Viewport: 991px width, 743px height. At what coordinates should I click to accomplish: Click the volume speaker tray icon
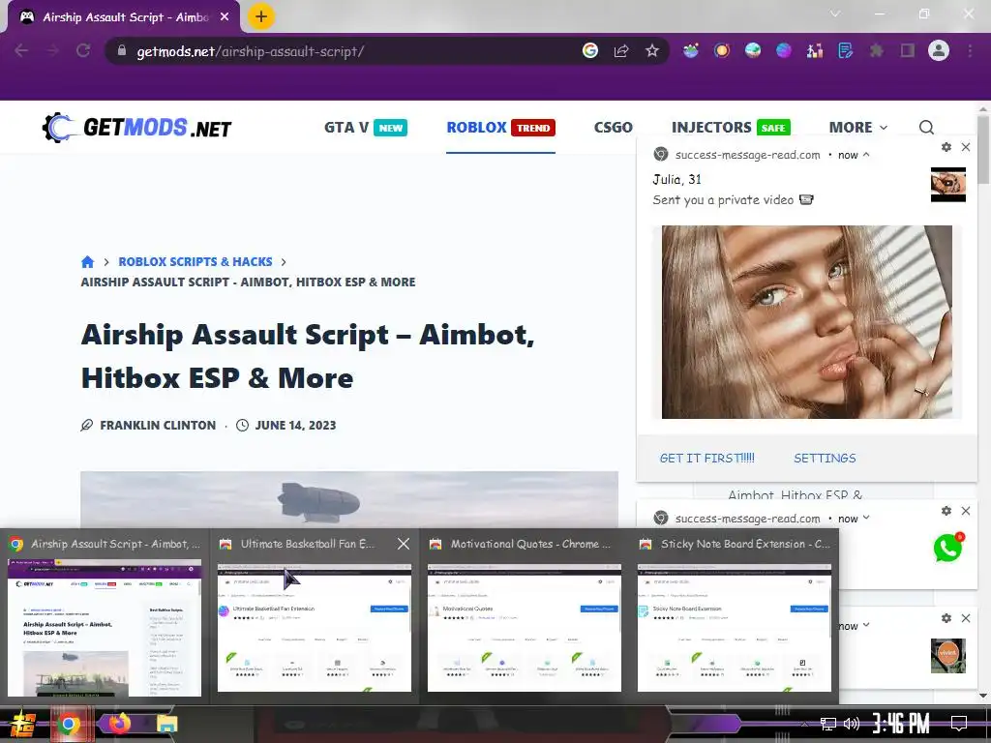click(852, 724)
